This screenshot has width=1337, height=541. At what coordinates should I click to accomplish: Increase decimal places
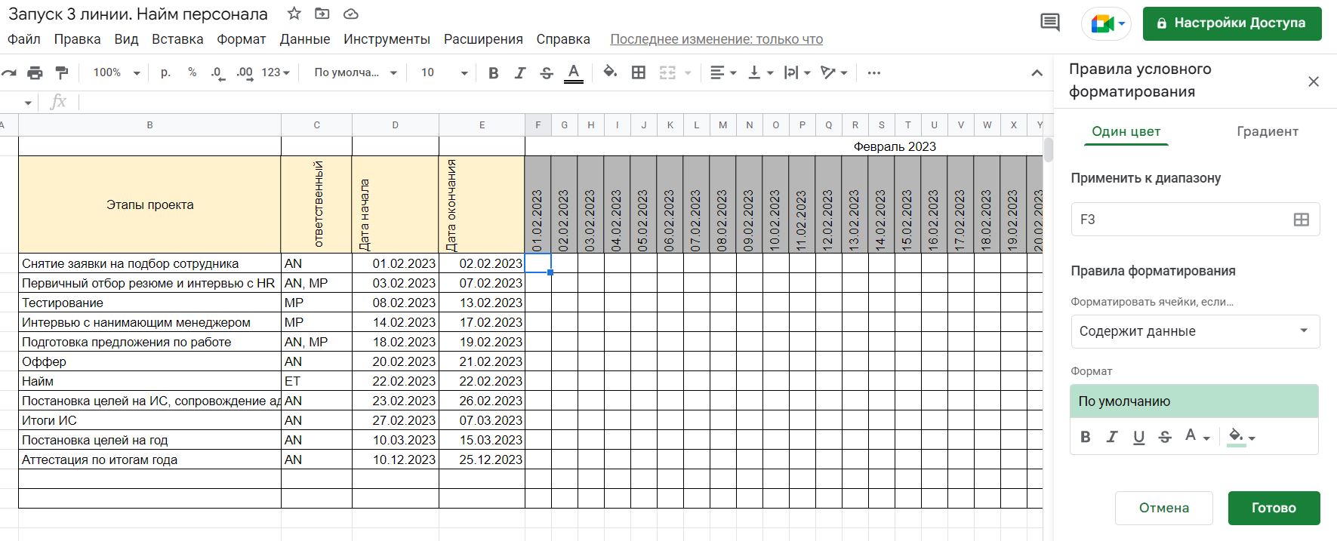pyautogui.click(x=245, y=72)
